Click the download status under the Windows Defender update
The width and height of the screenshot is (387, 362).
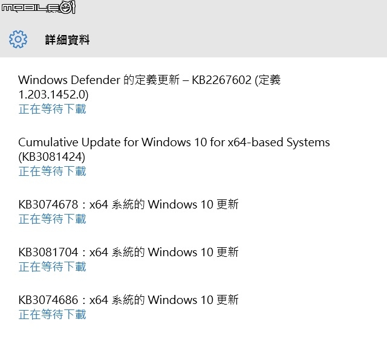point(53,109)
